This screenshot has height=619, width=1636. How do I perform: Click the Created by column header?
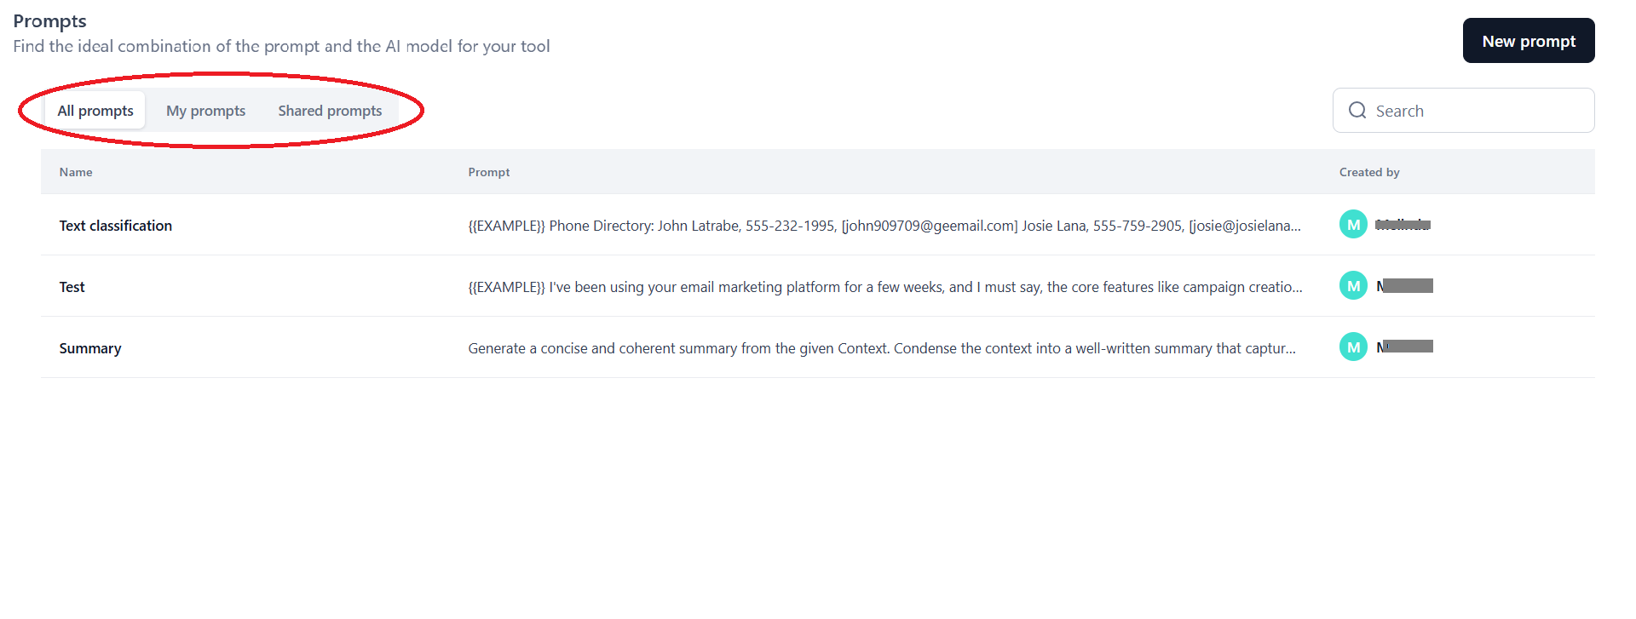(x=1369, y=172)
